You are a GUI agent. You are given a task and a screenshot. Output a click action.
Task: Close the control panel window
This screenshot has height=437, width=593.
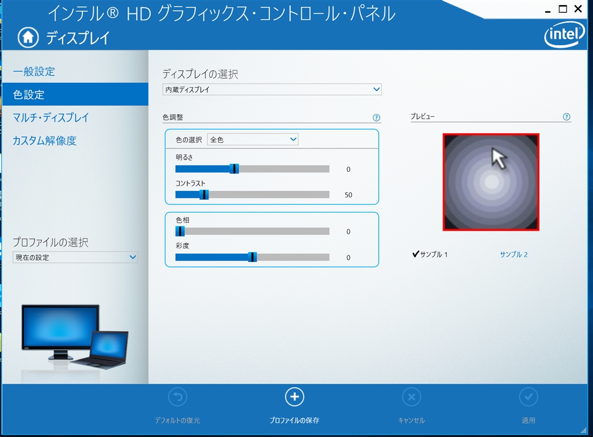[x=578, y=9]
